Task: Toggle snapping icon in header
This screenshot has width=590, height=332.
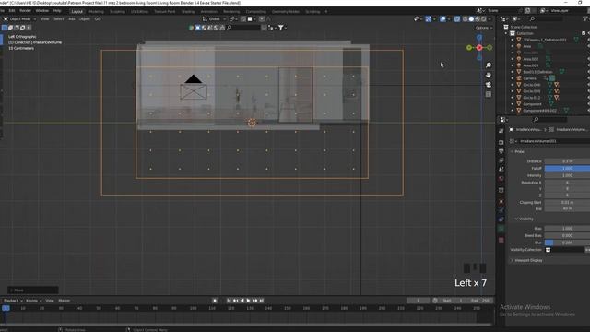Action: pyautogui.click(x=243, y=18)
